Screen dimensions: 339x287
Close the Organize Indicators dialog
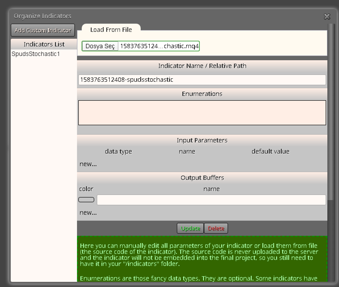tap(327, 16)
